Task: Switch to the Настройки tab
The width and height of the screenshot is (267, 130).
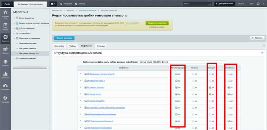Action: tap(59, 46)
